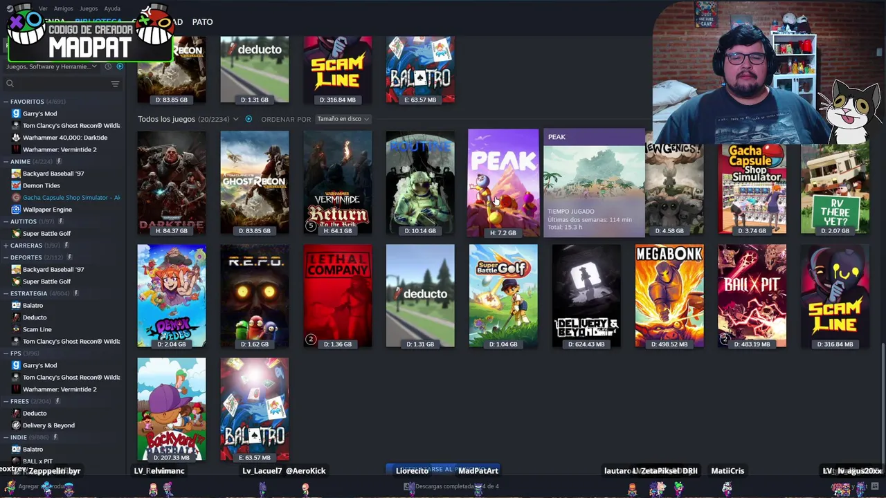Image resolution: width=886 pixels, height=498 pixels.
Task: Open the advanced filter icon beside search
Action: pos(115,84)
